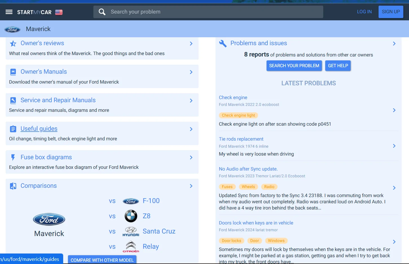The height and width of the screenshot is (264, 409).
Task: Compare Maverick with F-100
Action: tap(151, 201)
